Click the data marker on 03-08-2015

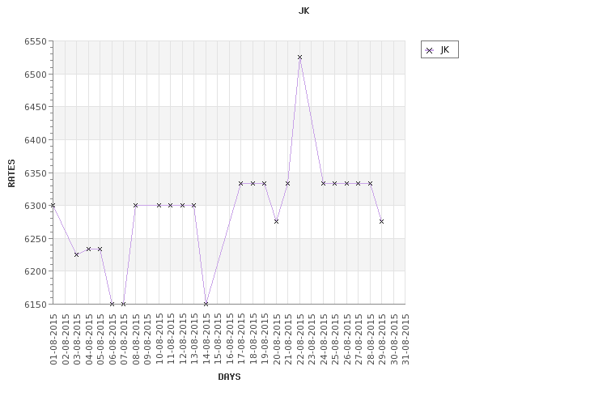pyautogui.click(x=77, y=254)
